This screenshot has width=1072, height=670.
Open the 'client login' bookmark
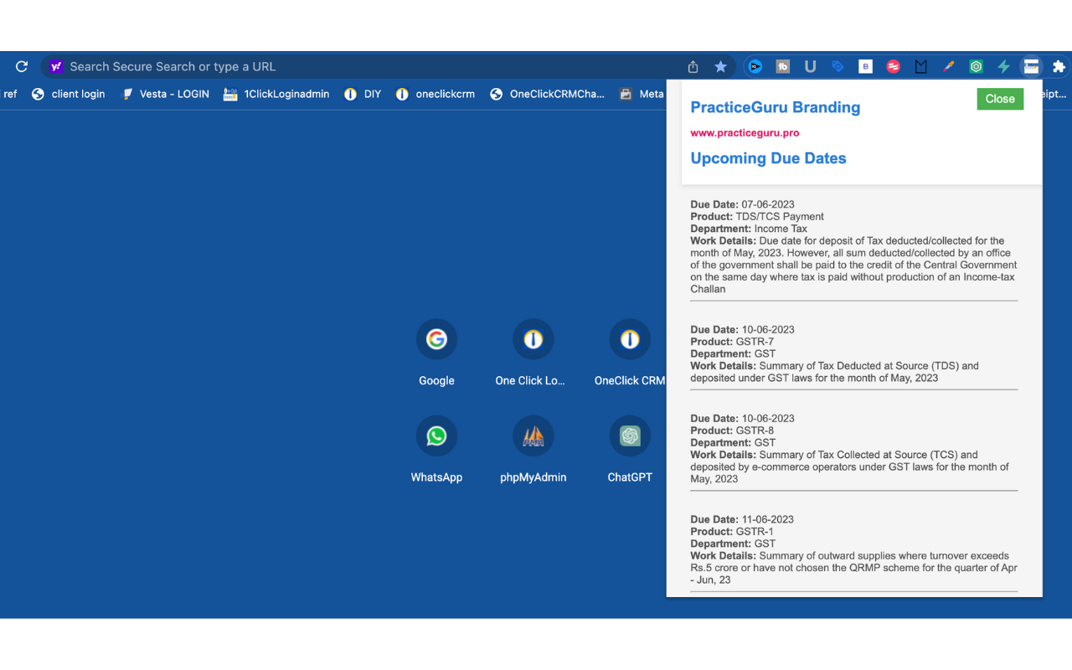tap(68, 94)
